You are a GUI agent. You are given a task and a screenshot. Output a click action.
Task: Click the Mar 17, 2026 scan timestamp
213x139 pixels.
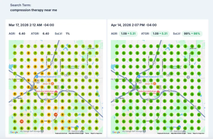pyautogui.click(x=31, y=25)
